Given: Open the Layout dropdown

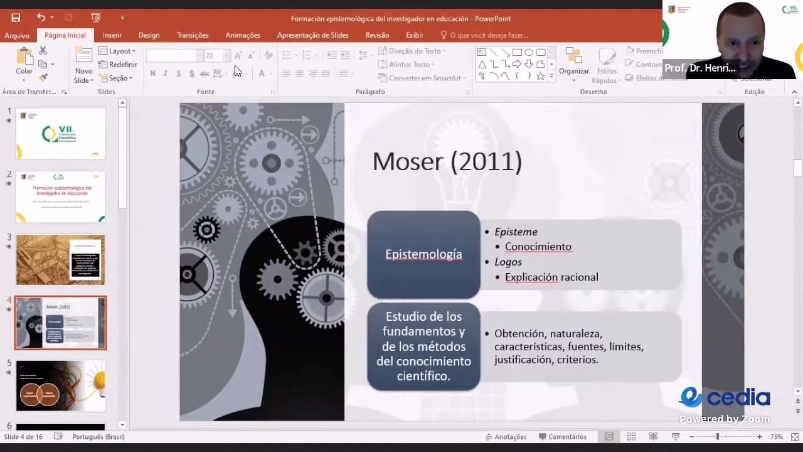Looking at the screenshot, I should [117, 51].
